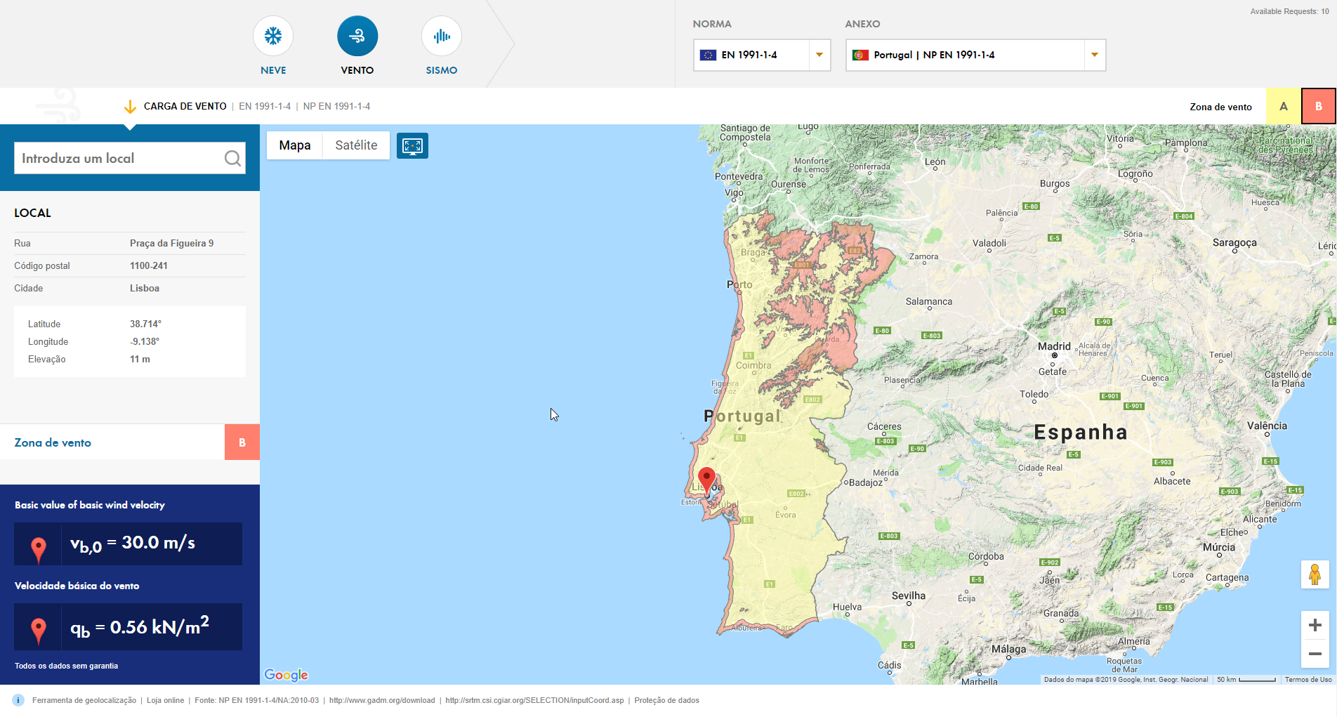Open the gadm.org download link
Viewport: 1337px width, 717px height.
click(x=382, y=701)
